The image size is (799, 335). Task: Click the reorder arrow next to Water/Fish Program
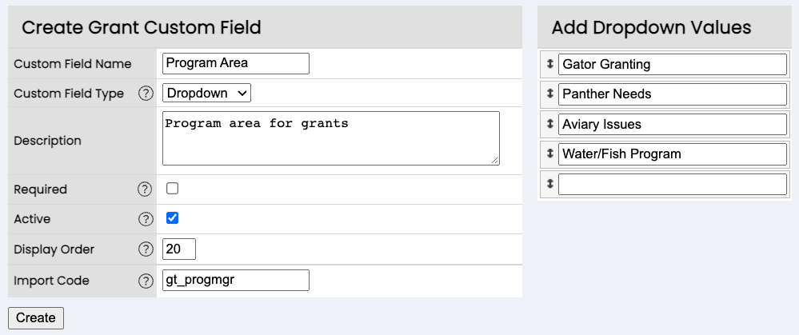point(549,154)
